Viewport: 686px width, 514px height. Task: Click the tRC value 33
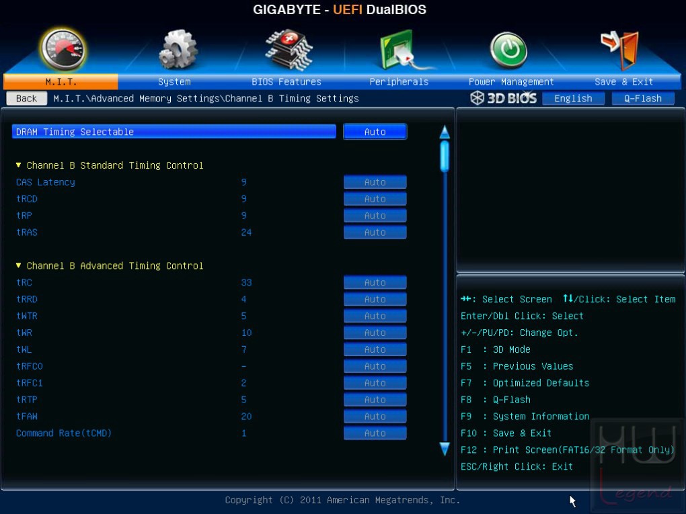point(246,282)
